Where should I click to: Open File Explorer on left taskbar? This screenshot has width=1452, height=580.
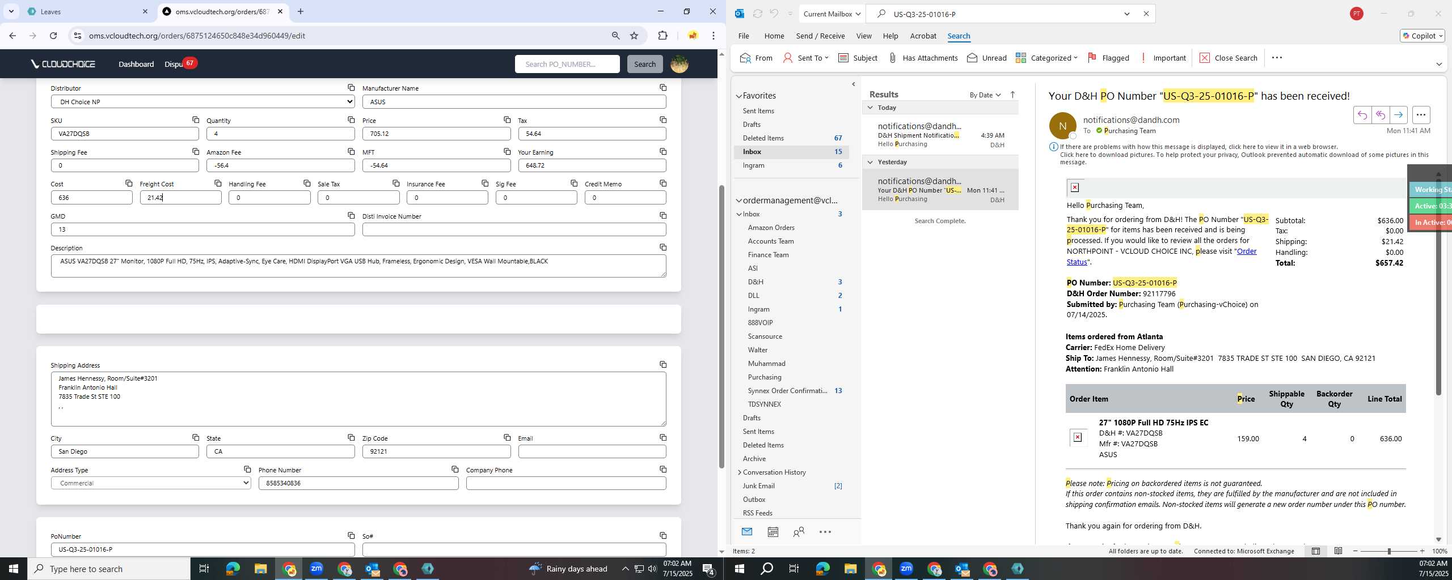(260, 569)
